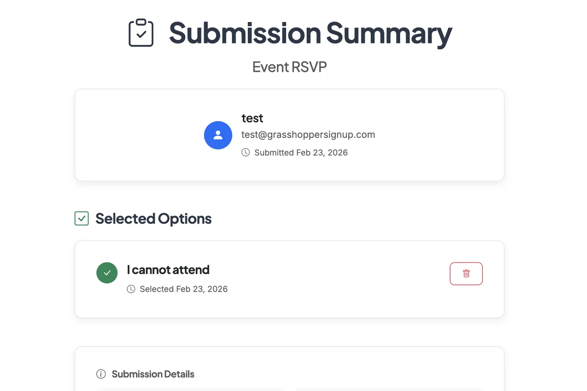Delete the "I cannot attend" selection

466,274
